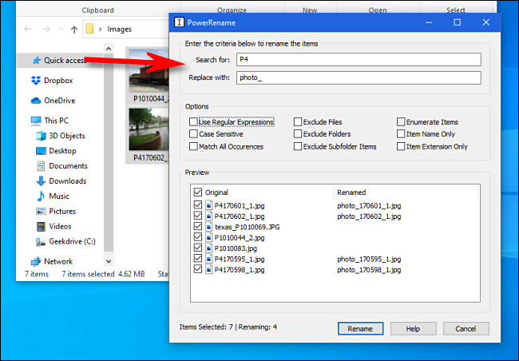Uncheck P4170602_1.jpg in preview list

[x=198, y=216]
